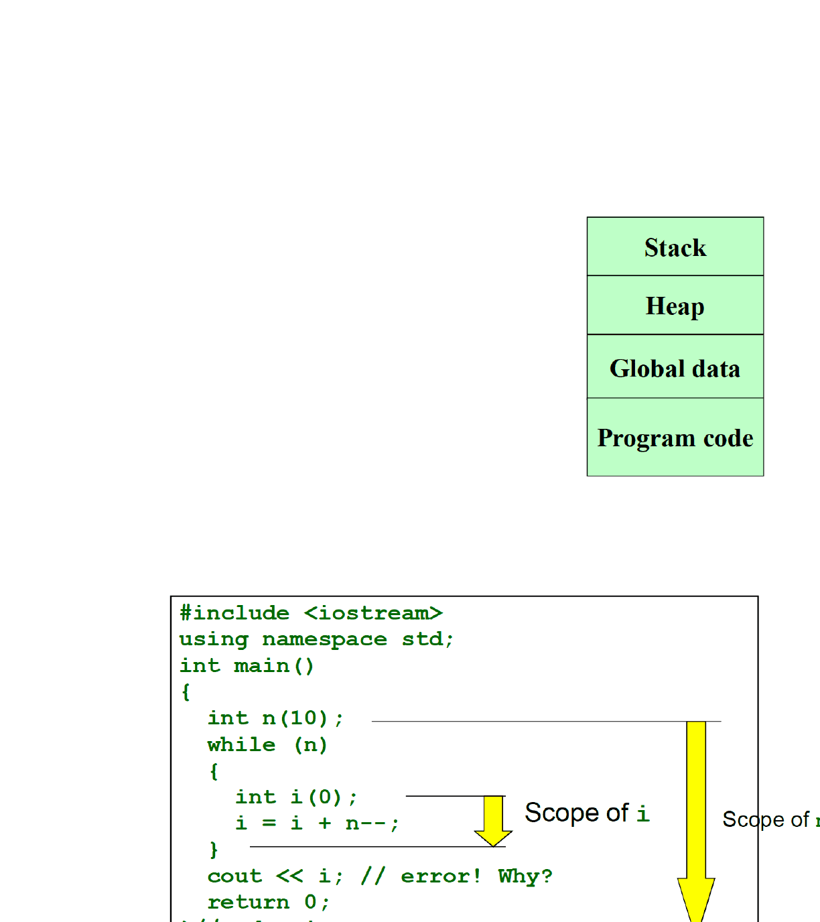This screenshot has width=820, height=922.
Task: Click the "Scope of i" label
Action: tap(587, 813)
